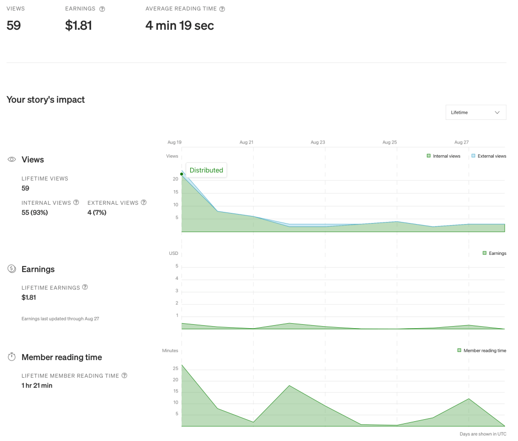Click the External views blue legend swatch
518x441 pixels.
(473, 156)
